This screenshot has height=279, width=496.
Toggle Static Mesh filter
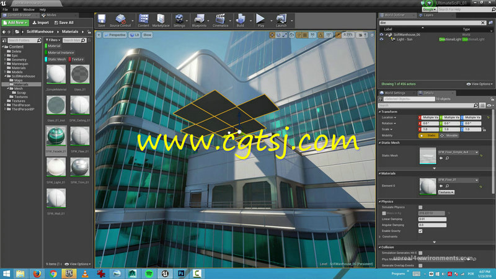55,59
